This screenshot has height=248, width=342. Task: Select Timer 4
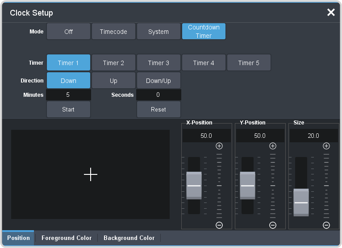204,62
